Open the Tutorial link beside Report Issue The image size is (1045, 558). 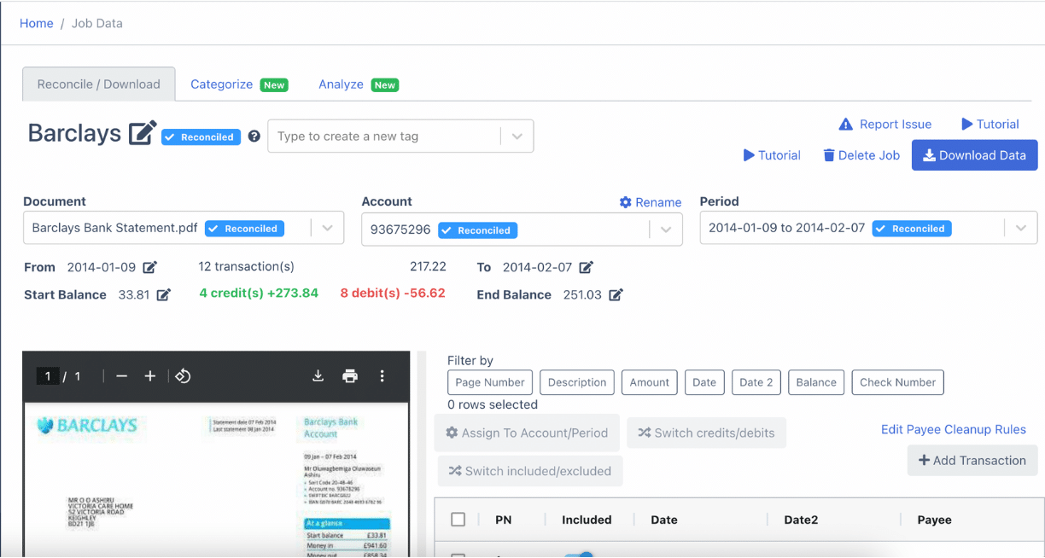tap(990, 125)
